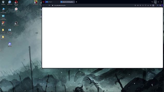Viewport: 164px width, 92px height.
Task: Open the blue igProject file icon
Action: (x=10, y=31)
